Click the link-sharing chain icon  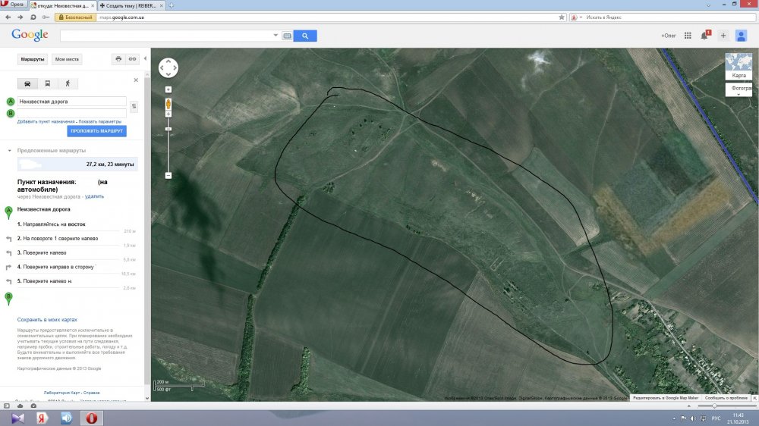(x=132, y=59)
